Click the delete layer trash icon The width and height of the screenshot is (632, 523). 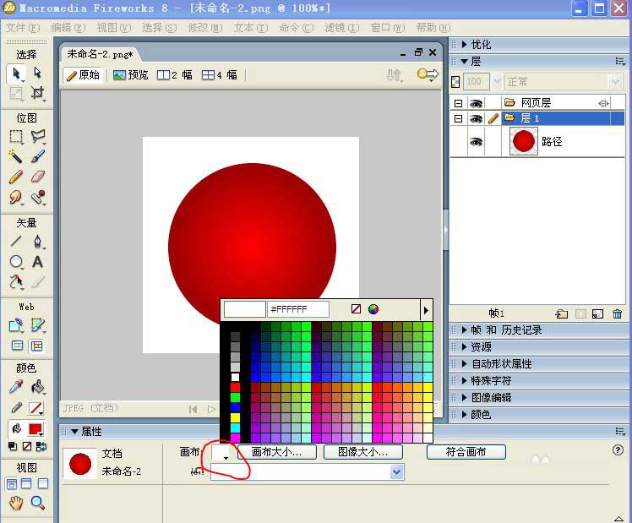[x=617, y=313]
